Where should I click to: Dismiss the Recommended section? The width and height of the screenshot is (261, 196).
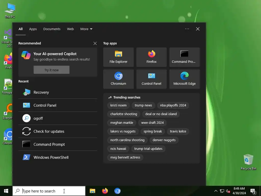tap(95, 43)
